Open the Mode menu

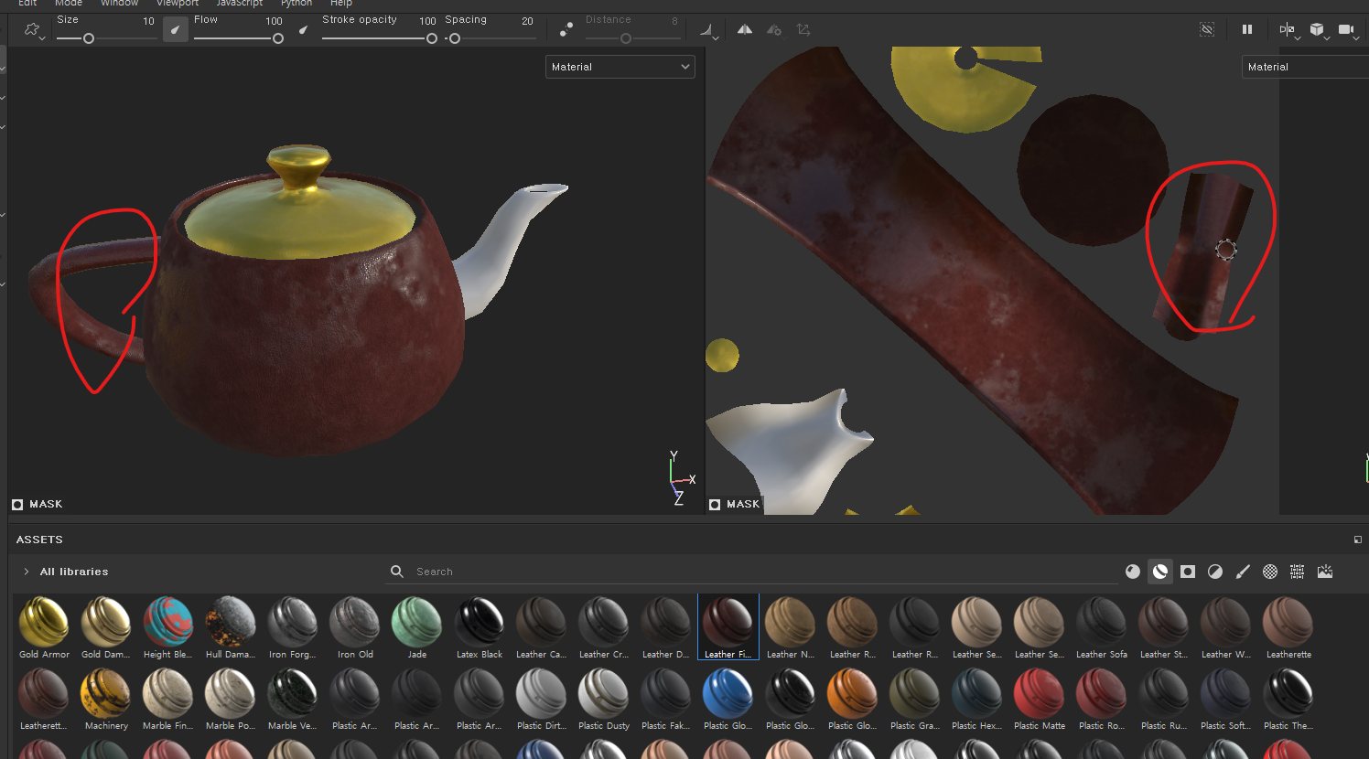pyautogui.click(x=69, y=4)
